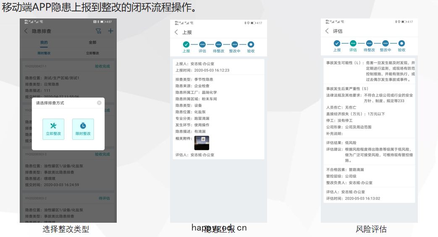Tap the plus add icon on 隐患排查
Viewport: 438px width, 237px height.
coord(110,31)
